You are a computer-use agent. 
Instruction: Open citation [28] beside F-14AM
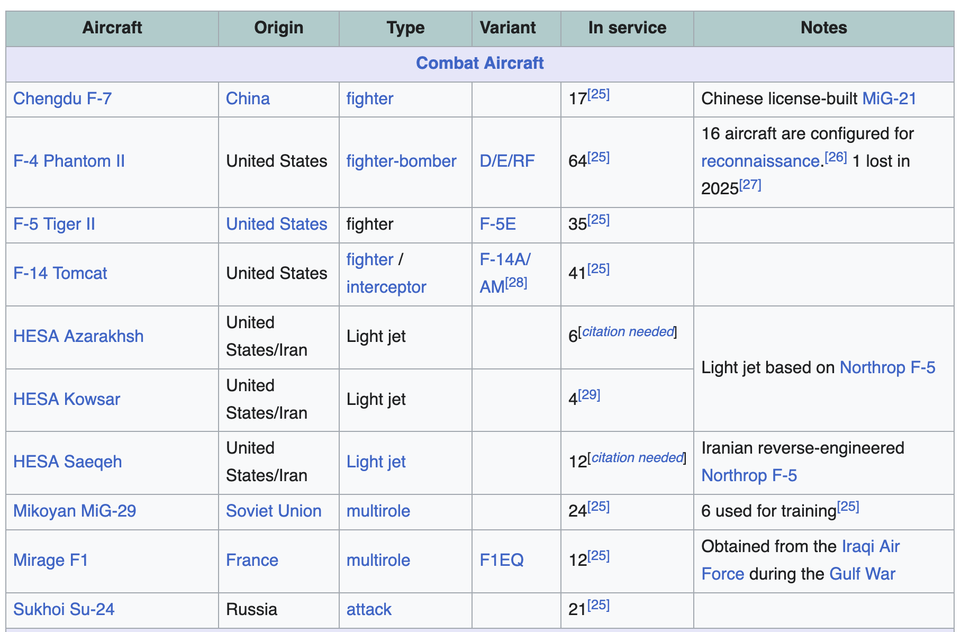[516, 283]
